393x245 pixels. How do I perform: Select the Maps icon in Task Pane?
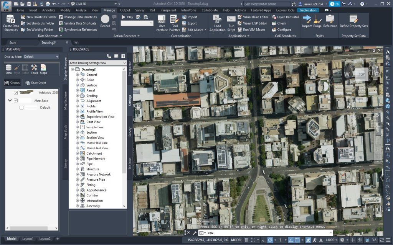(x=43, y=69)
